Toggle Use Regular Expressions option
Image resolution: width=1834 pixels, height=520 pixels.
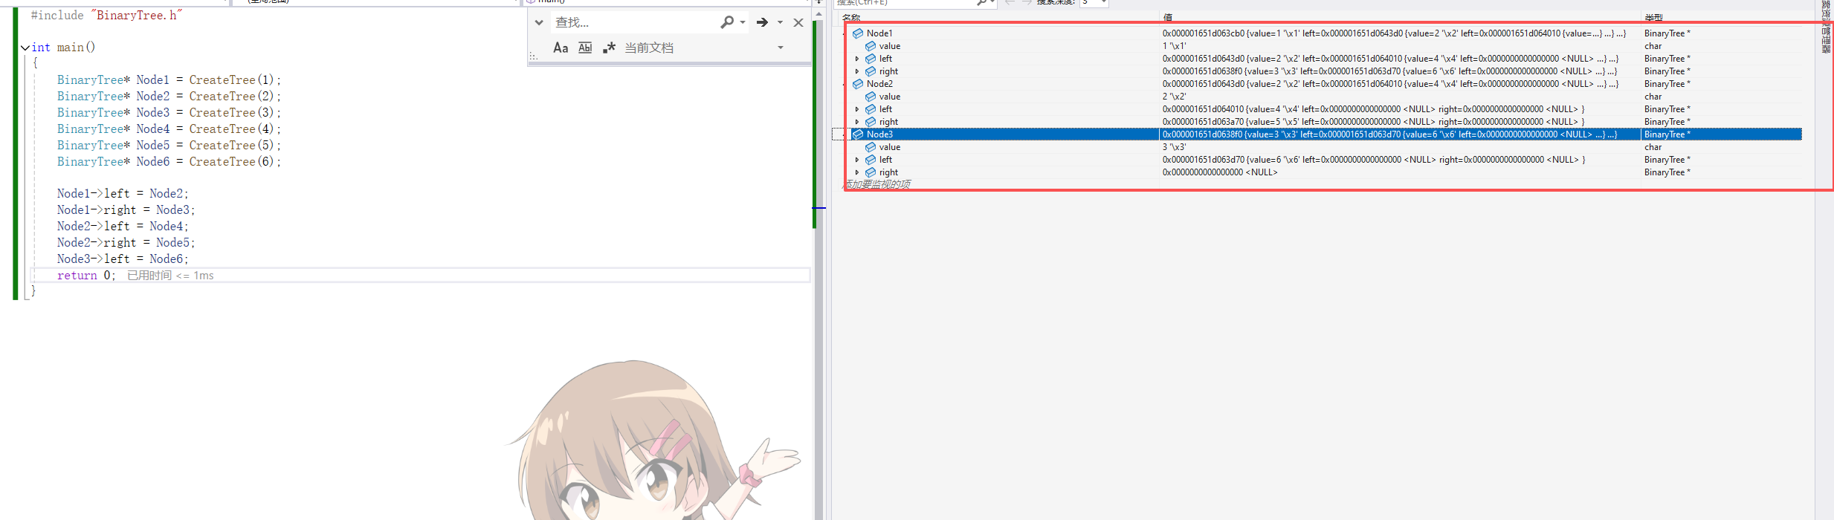coord(609,48)
